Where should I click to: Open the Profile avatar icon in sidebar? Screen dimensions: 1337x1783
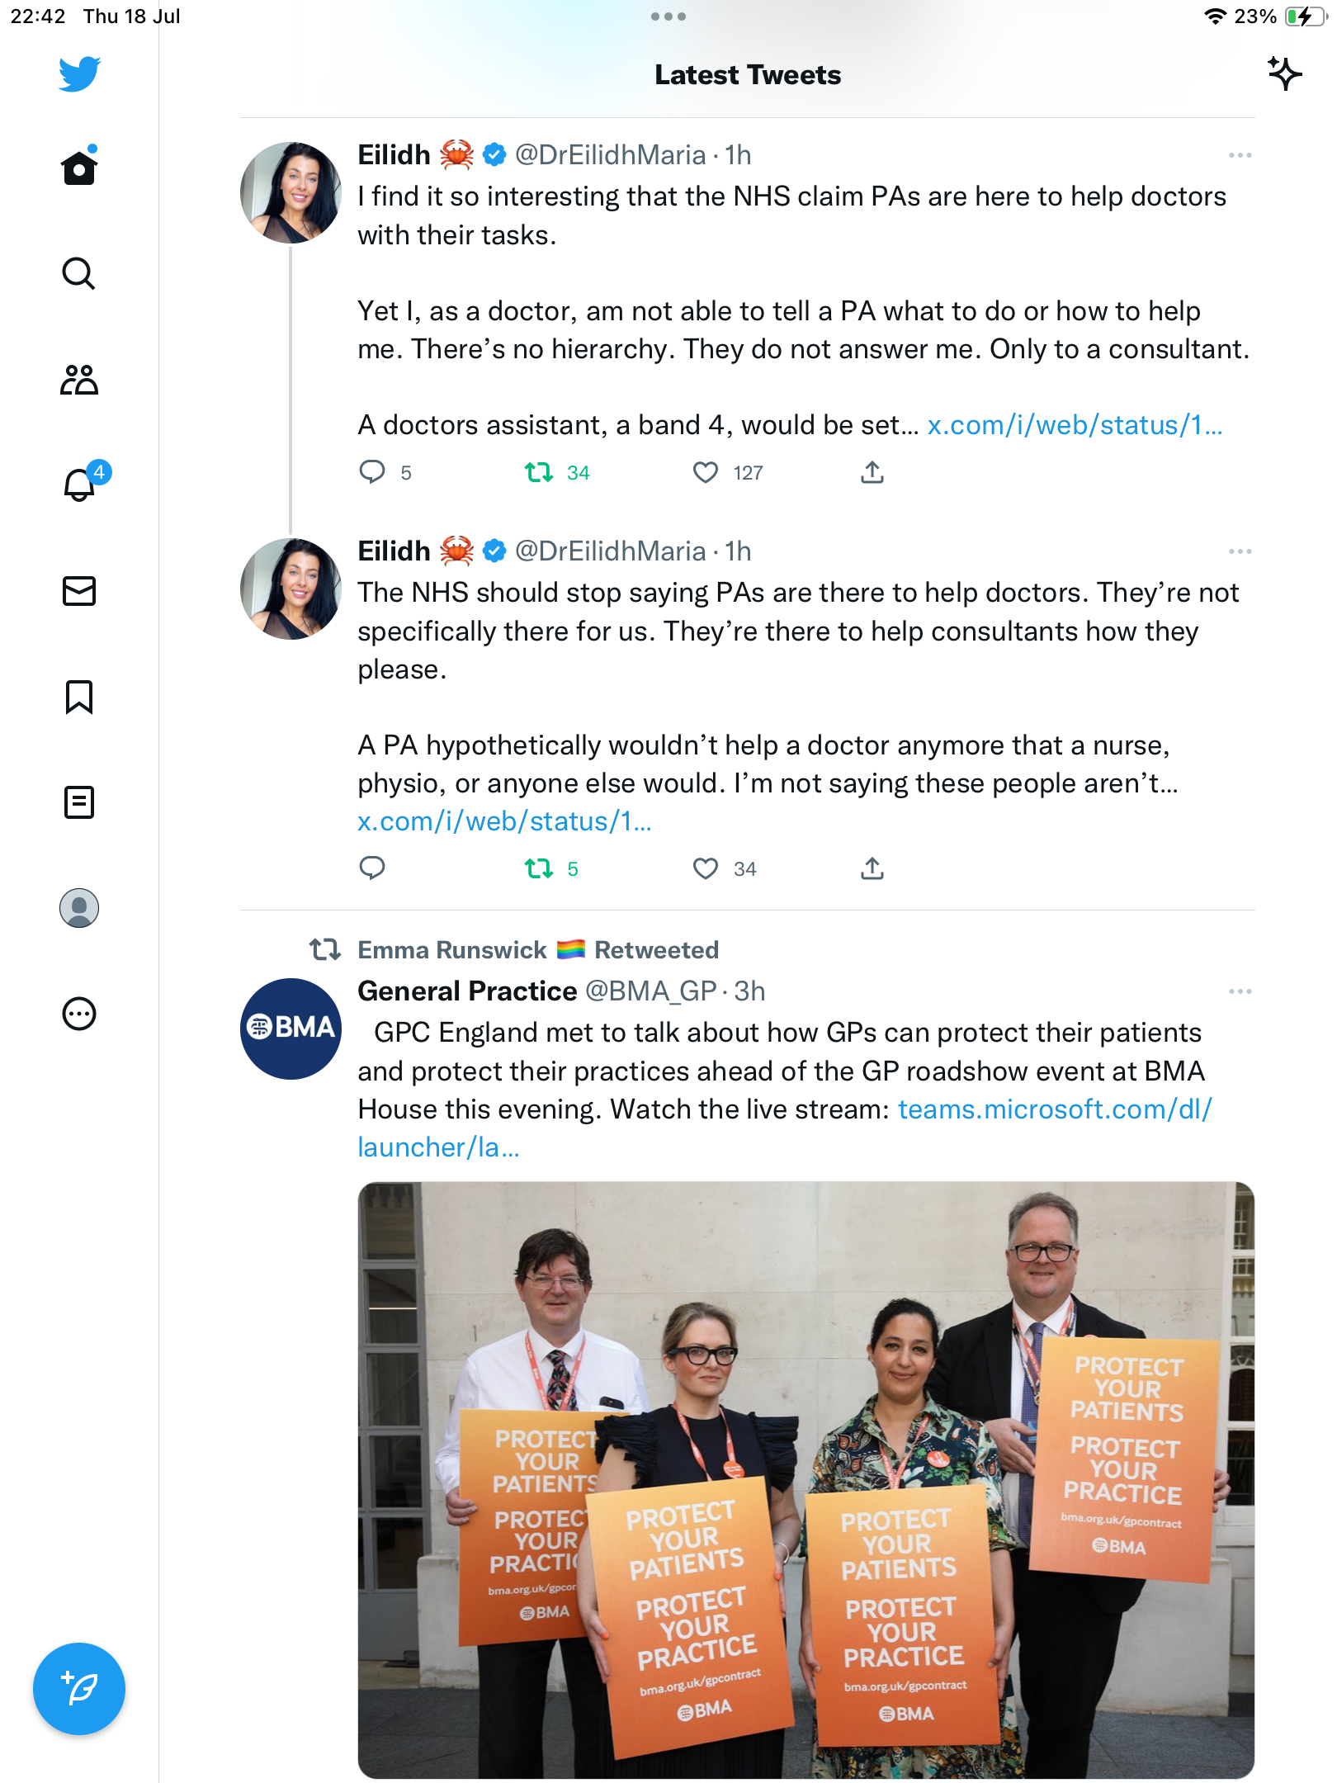(x=79, y=908)
